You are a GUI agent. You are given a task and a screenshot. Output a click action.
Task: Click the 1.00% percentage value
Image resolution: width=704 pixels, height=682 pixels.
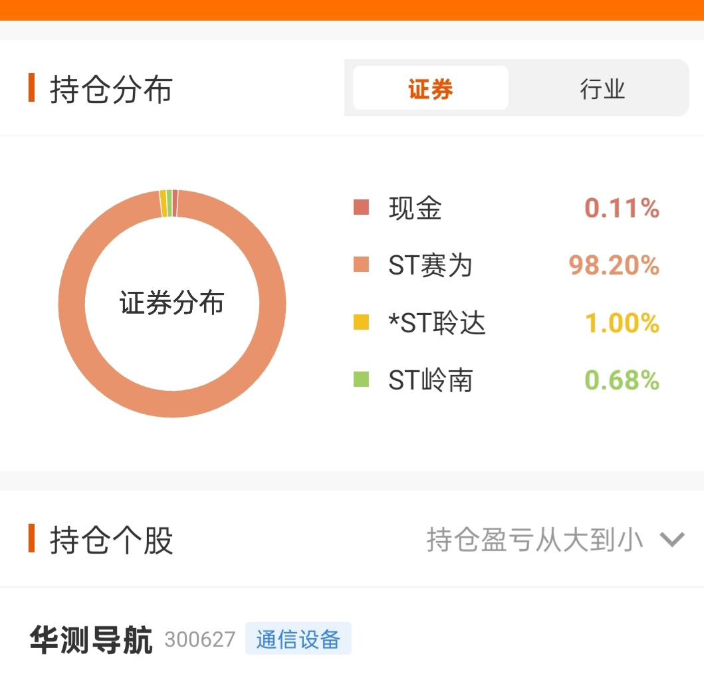(x=622, y=323)
